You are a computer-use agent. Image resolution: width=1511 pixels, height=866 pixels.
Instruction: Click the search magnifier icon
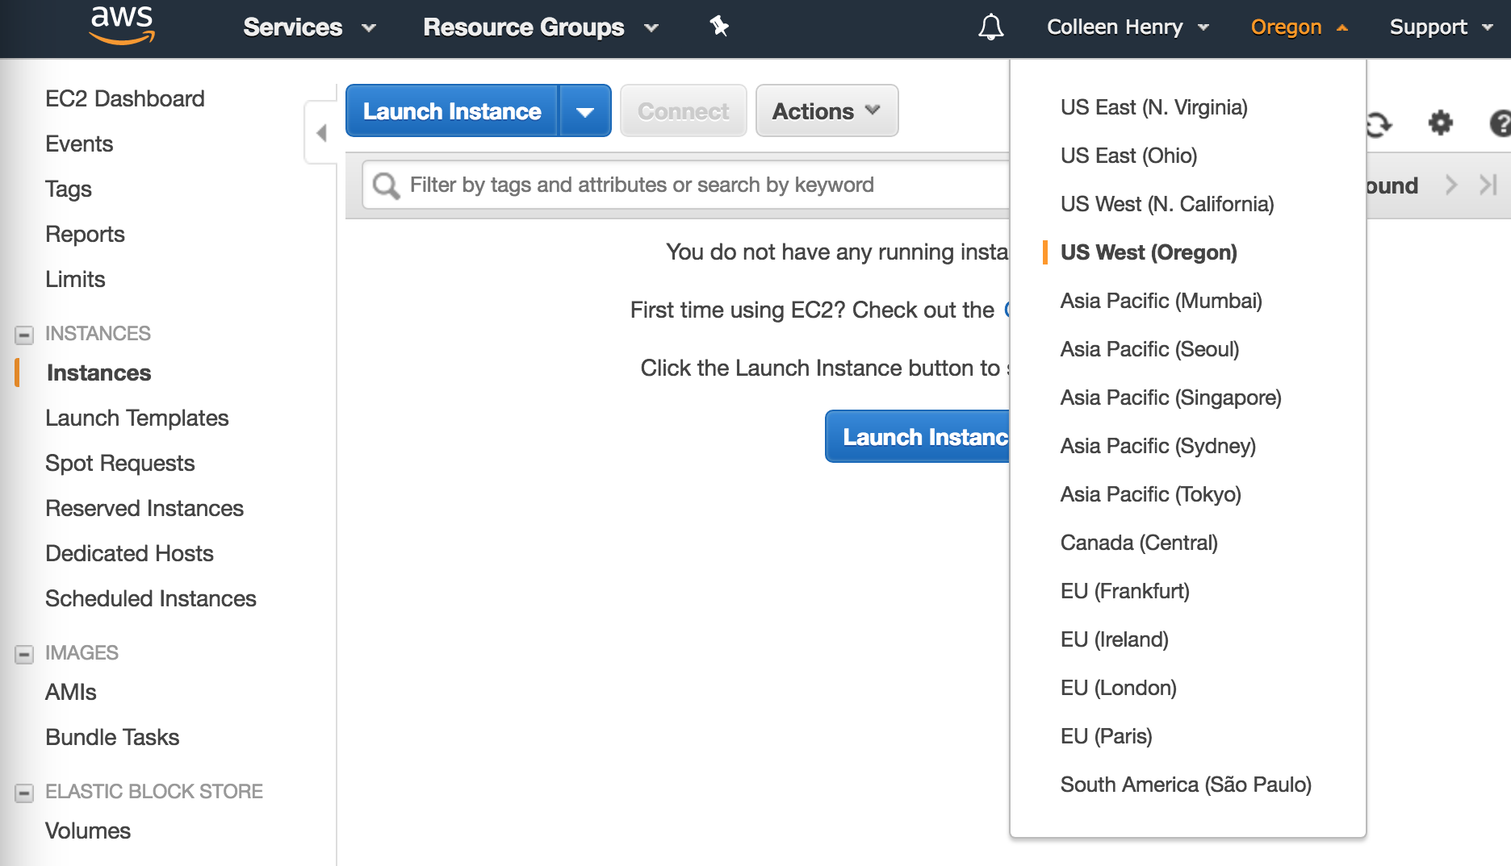pyautogui.click(x=386, y=185)
